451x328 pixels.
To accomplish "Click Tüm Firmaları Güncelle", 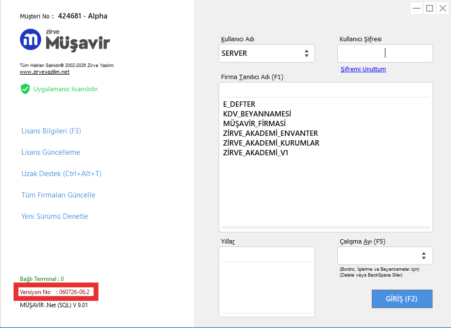I will pyautogui.click(x=58, y=195).
